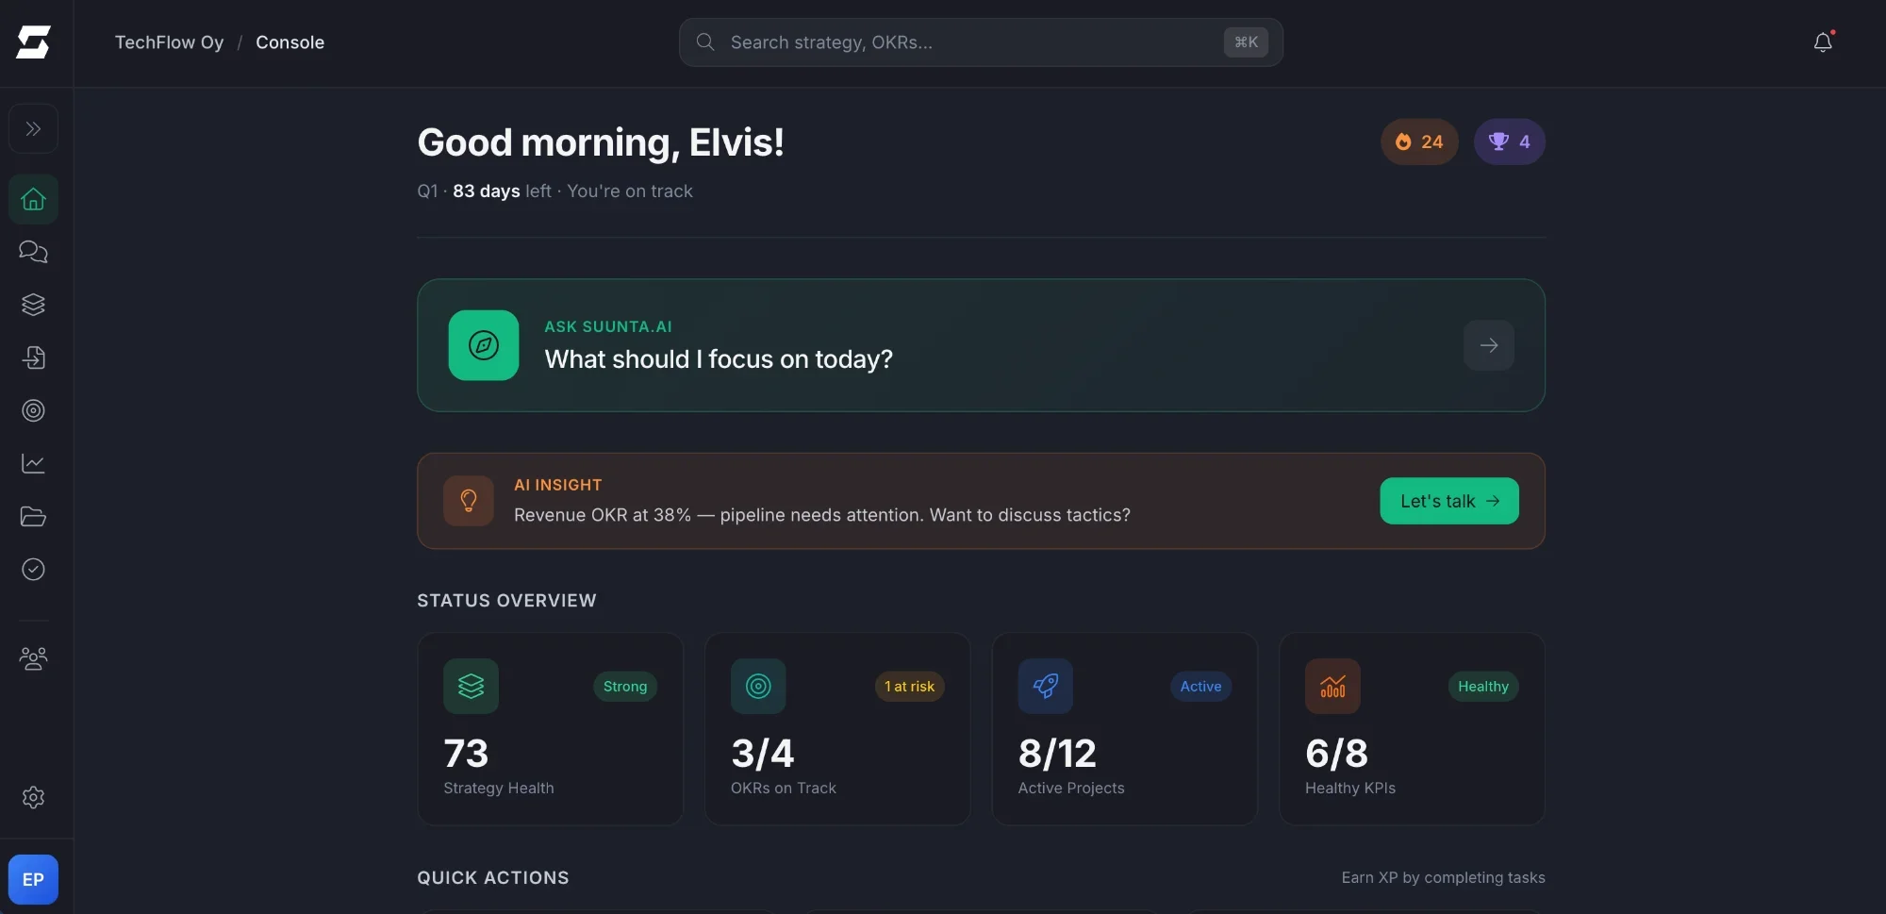Open the Home icon in sidebar
1886x914 pixels.
[33, 199]
